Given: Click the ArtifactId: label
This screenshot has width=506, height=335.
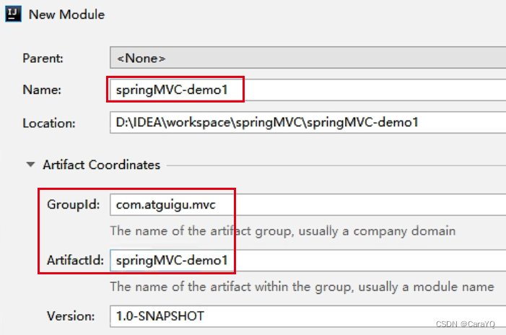Looking at the screenshot, I should pos(75,260).
